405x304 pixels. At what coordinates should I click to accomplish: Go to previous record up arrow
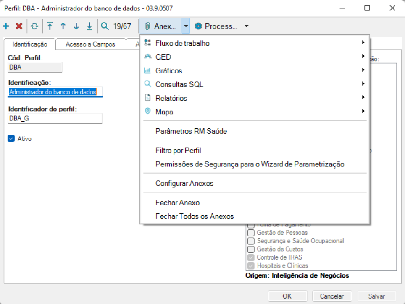(63, 26)
